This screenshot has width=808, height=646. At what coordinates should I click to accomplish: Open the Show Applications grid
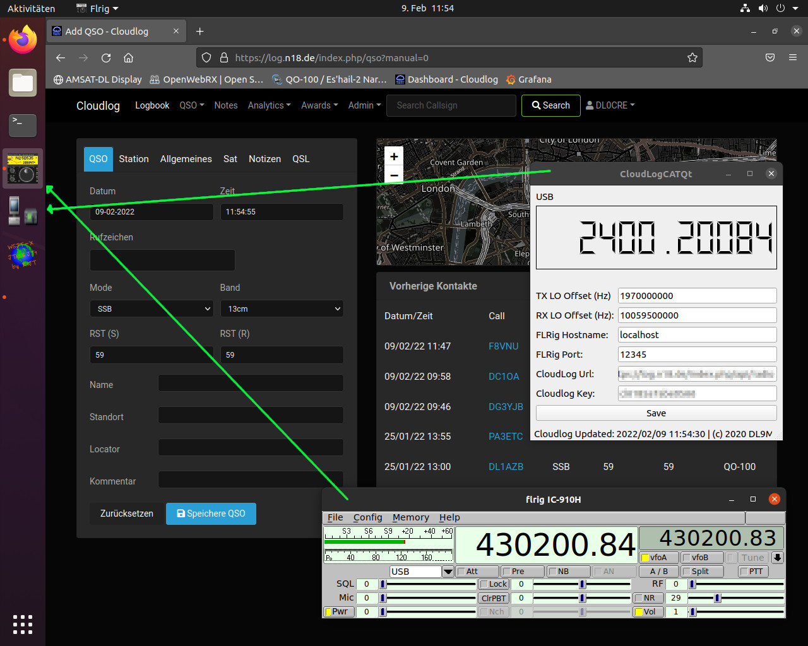[23, 624]
